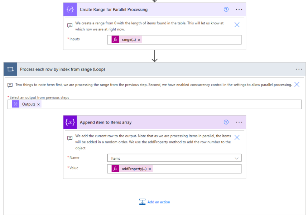Click the Add an action link

[x=159, y=202]
